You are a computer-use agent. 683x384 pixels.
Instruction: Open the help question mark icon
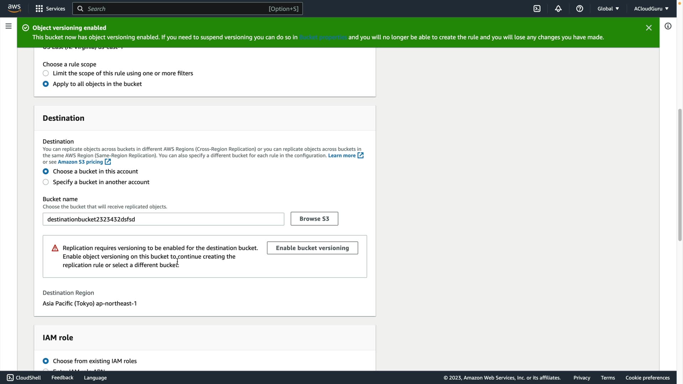click(x=579, y=9)
